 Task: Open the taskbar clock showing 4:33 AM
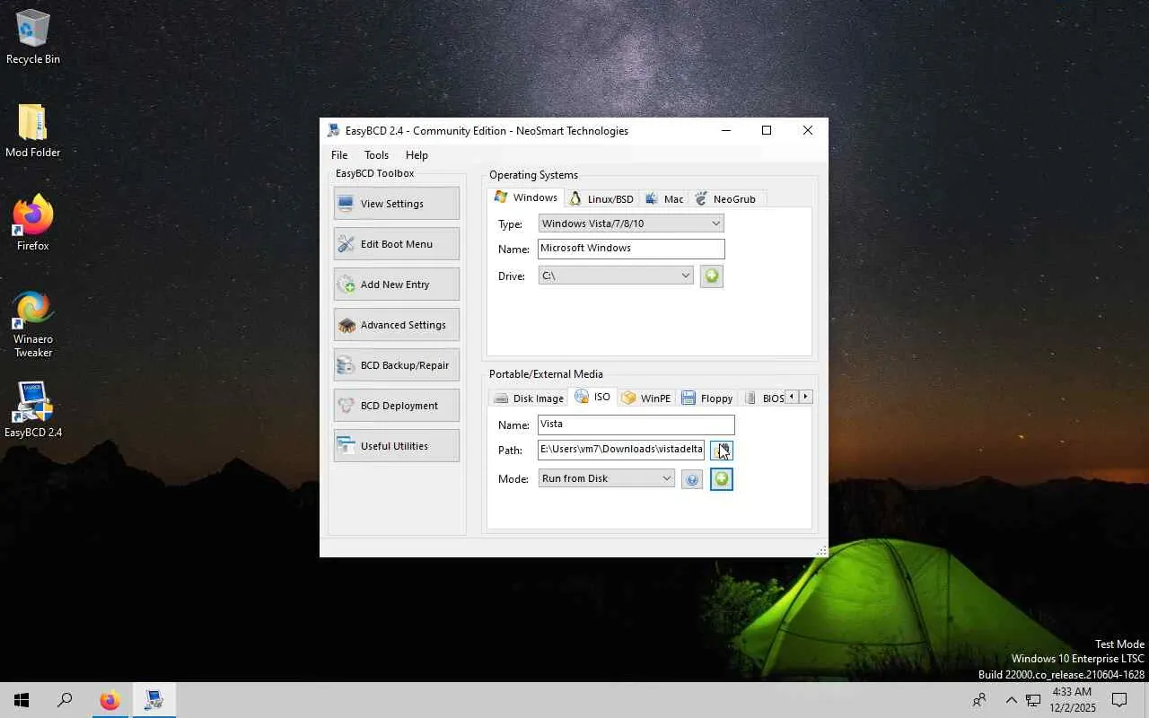coord(1073,700)
